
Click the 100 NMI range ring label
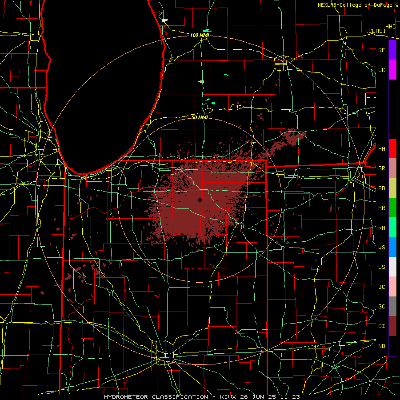click(200, 35)
